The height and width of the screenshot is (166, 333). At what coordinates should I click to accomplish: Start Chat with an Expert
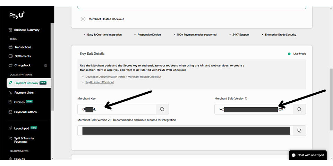[308, 155]
